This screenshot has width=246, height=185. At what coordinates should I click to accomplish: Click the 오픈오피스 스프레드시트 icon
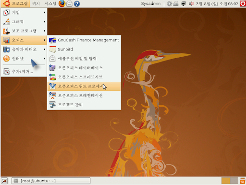tap(52, 77)
